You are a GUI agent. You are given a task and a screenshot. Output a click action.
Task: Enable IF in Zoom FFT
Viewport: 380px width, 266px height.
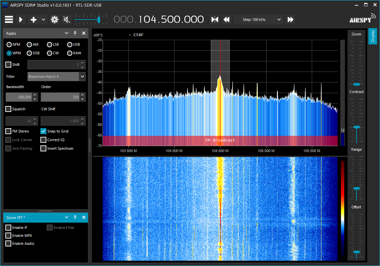[8, 228]
